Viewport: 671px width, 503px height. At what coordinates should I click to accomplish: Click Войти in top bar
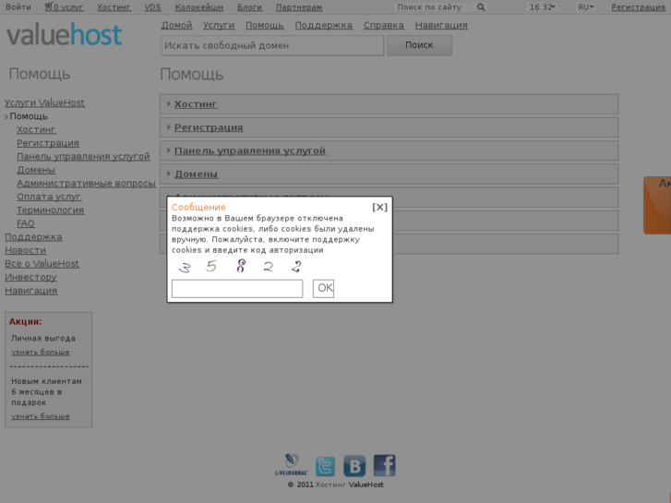(x=18, y=7)
